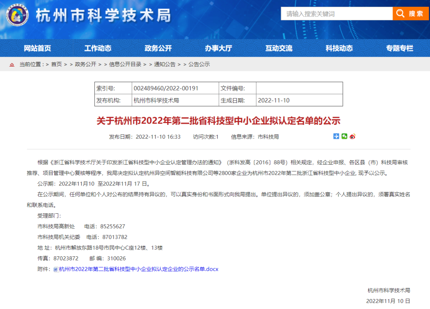Go to 信息公开目录 in the breadcrumb
The width and height of the screenshot is (430, 309).
coord(125,64)
